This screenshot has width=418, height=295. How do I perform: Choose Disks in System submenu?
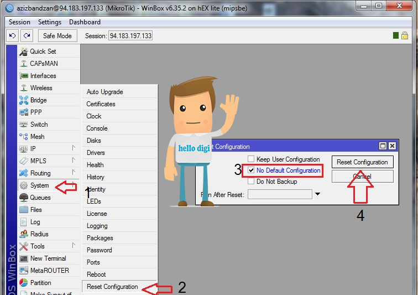[x=119, y=141]
